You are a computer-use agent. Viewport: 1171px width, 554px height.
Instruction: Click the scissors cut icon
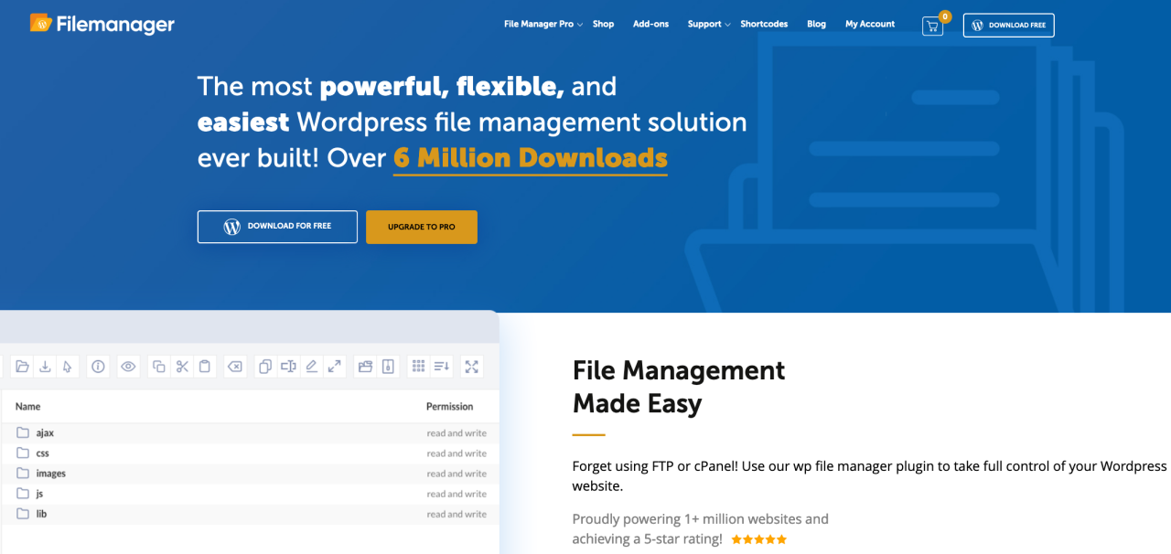182,367
